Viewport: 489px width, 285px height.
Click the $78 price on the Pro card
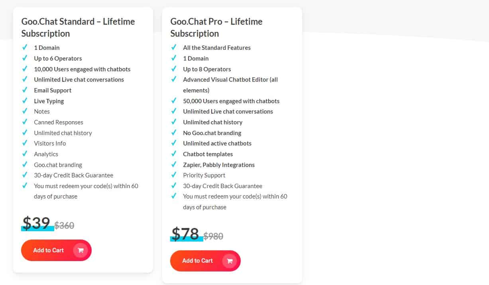(x=185, y=234)
